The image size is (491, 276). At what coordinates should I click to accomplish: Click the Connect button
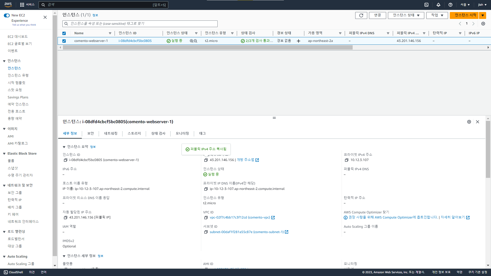pyautogui.click(x=377, y=15)
